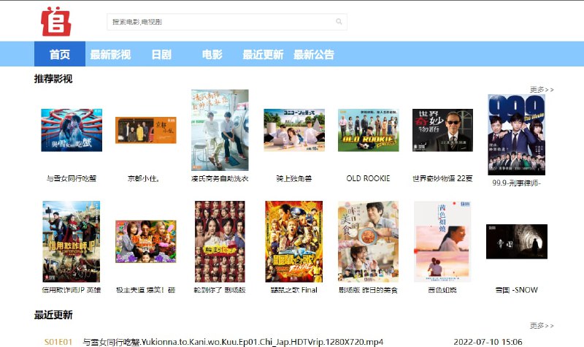Open 雪国 -SNOW poster thumbnail

pyautogui.click(x=517, y=242)
